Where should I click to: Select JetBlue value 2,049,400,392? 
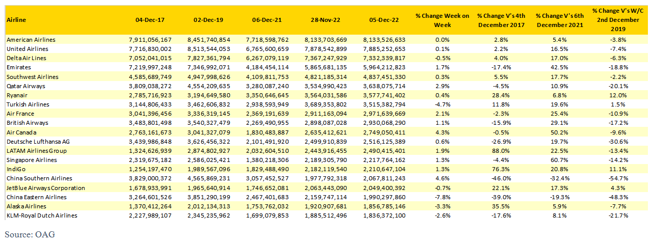385,188
